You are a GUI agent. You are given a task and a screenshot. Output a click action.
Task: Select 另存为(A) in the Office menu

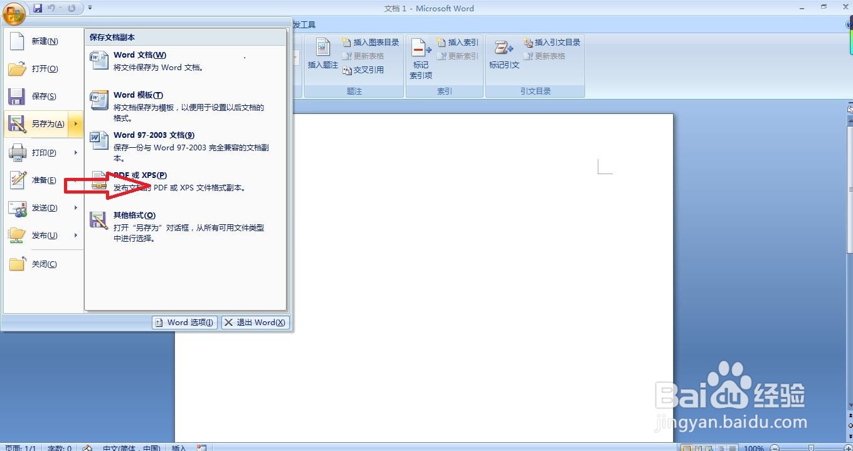coord(36,124)
